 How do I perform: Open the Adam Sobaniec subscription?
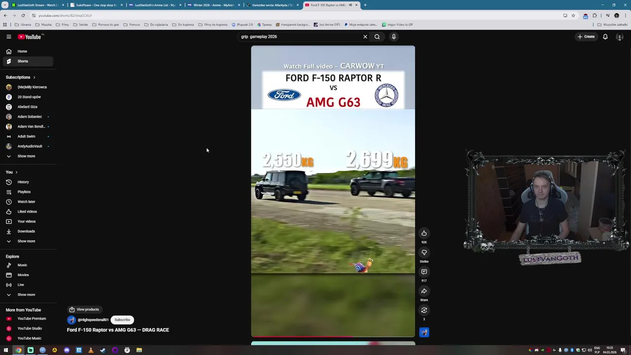click(x=28, y=116)
